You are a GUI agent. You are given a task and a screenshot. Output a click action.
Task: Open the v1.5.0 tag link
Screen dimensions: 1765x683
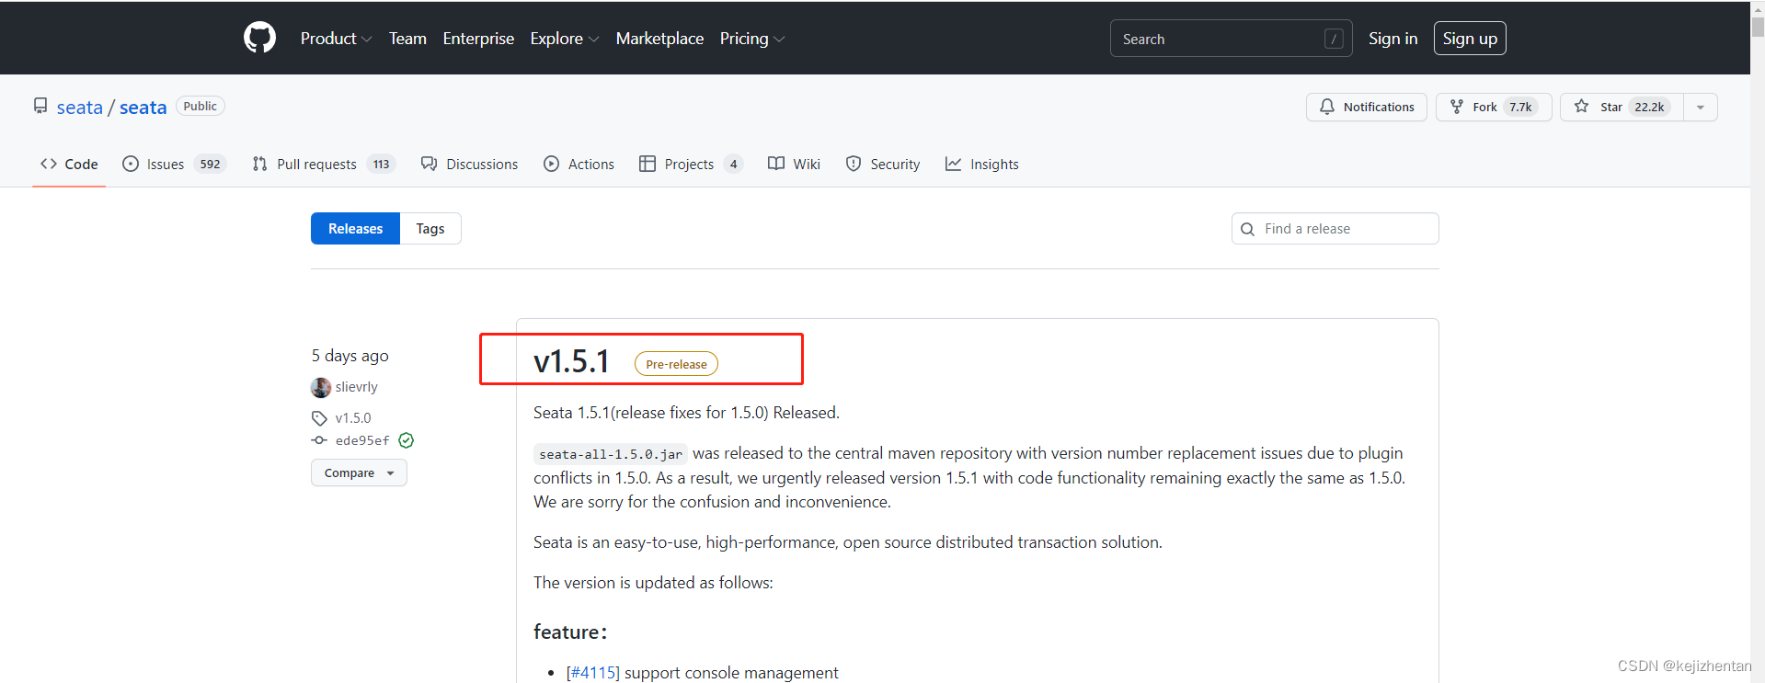pyautogui.click(x=353, y=418)
